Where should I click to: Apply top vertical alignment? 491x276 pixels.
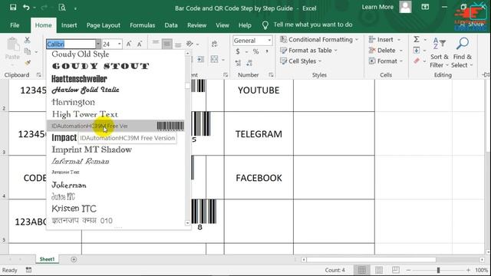(x=156, y=44)
